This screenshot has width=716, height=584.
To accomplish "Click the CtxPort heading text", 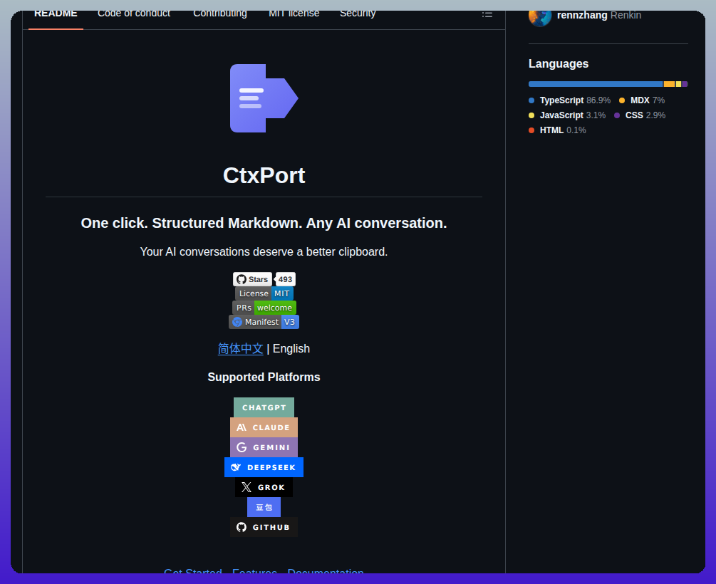I will (264, 175).
